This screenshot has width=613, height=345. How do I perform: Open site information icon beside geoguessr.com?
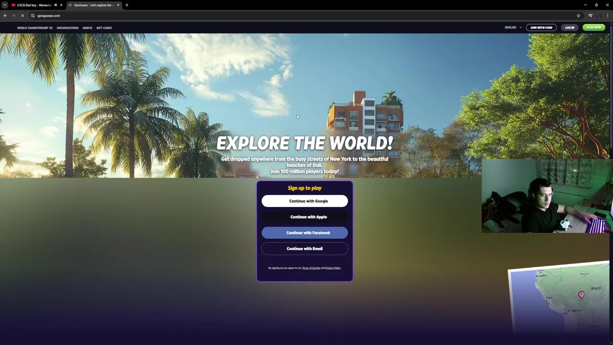33,16
